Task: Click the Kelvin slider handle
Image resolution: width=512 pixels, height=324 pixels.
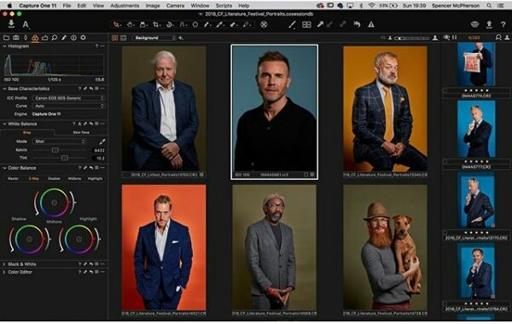Action: point(55,150)
